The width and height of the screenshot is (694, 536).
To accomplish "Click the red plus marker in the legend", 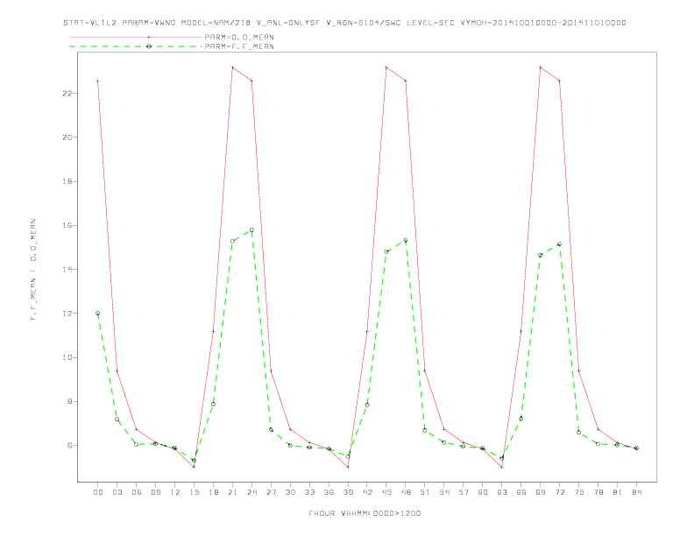I will click(x=149, y=37).
